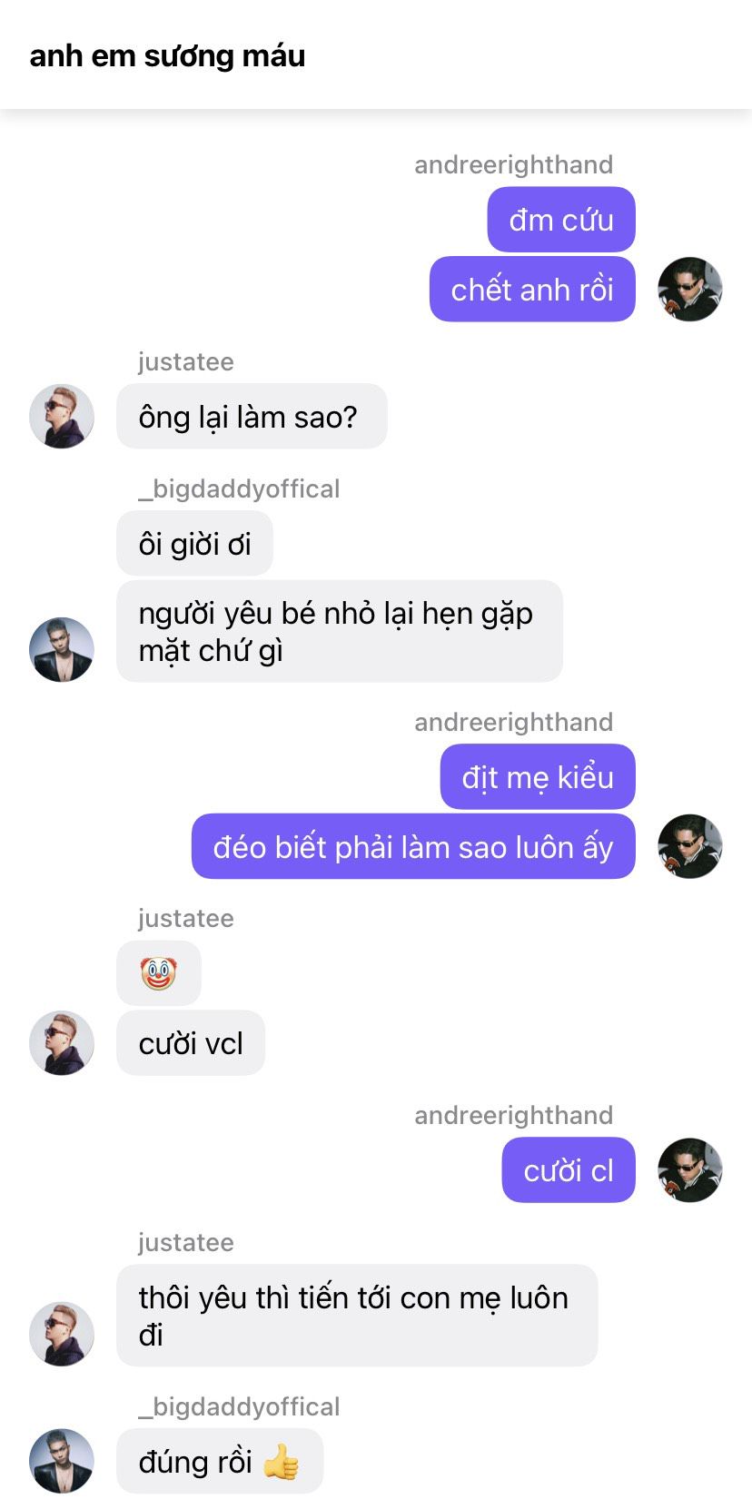This screenshot has height=1499, width=752.
Task: Select the "ôi giời ơi" message bubble
Action: pos(195,543)
